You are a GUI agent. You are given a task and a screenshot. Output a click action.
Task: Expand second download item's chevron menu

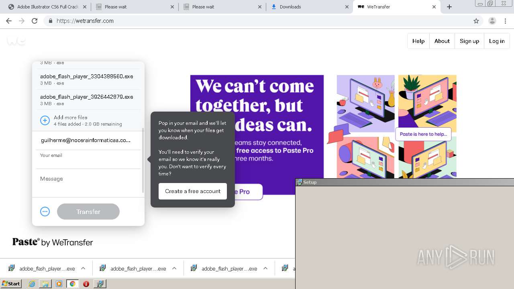pyautogui.click(x=174, y=269)
